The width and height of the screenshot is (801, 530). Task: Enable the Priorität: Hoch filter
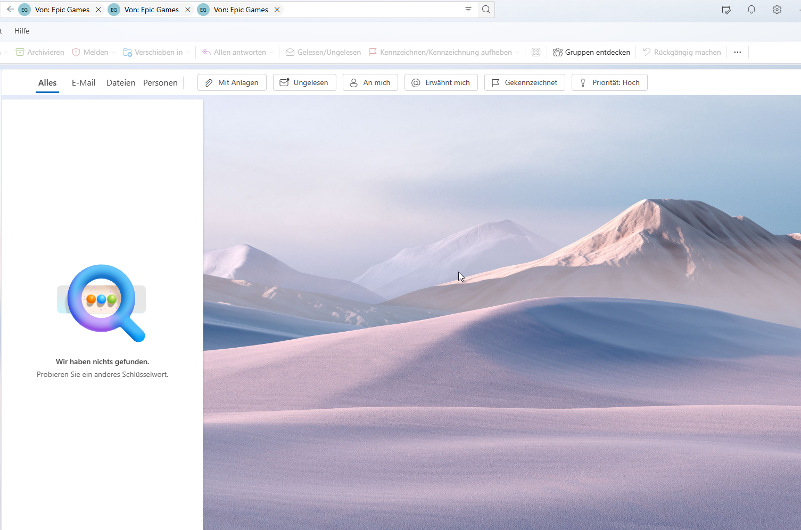(609, 82)
